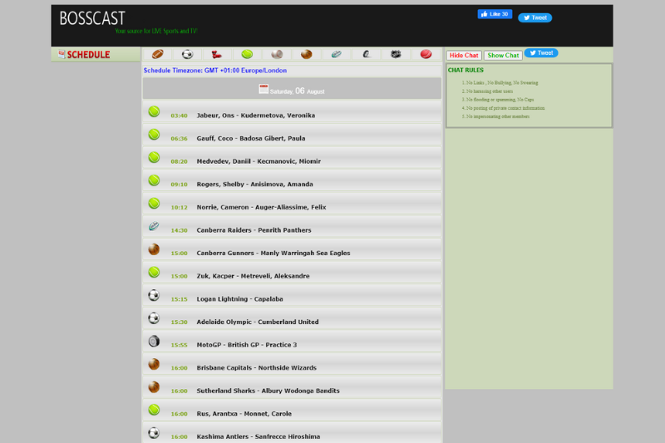
Task: Open Adelaide Olympic - Cumberland United stream
Action: coord(258,322)
